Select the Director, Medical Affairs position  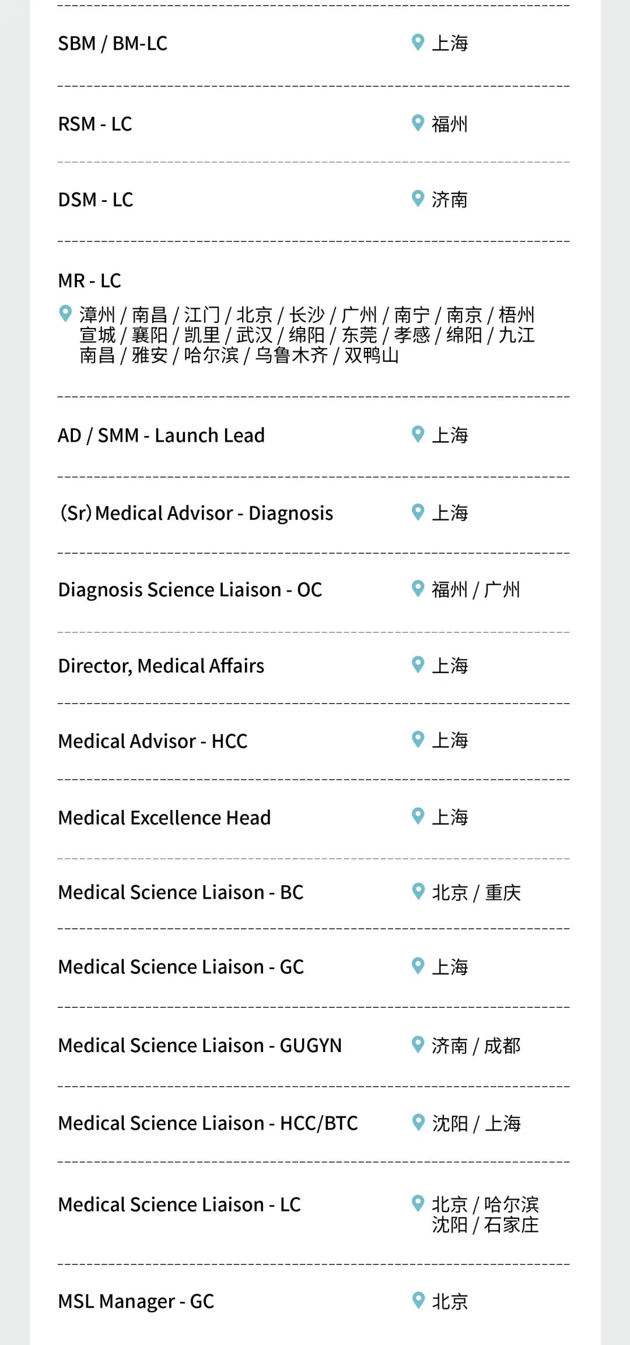tap(161, 666)
